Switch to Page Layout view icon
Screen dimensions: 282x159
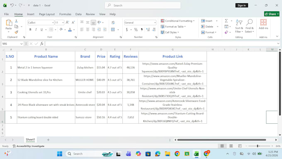pyautogui.click(x=231, y=146)
